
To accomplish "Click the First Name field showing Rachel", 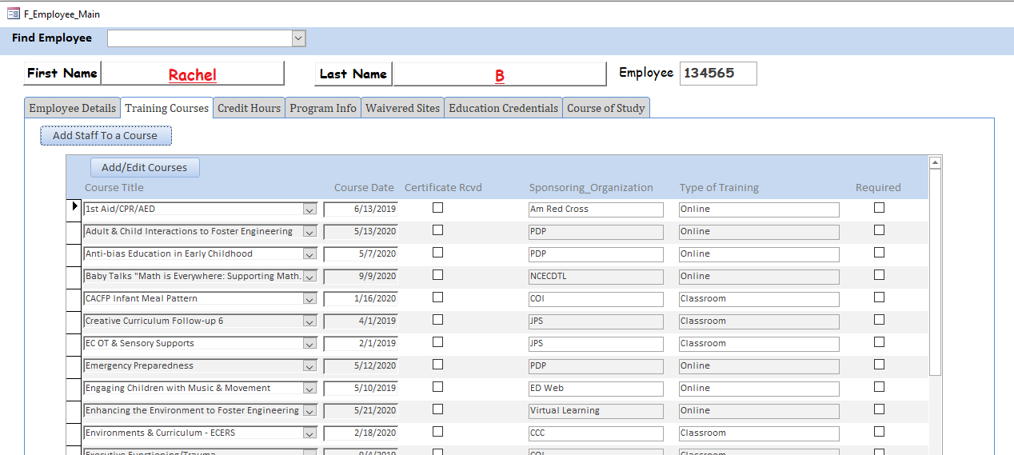I will [x=192, y=74].
